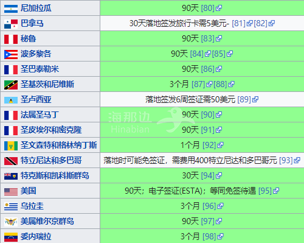The image size is (304, 243).
Task: Click the Venezuela flag icon
Action: (x=11, y=237)
